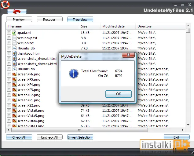Click the screenXP4.png image icon
194x156 pixels.
[14, 85]
